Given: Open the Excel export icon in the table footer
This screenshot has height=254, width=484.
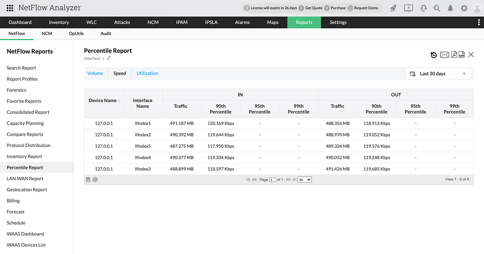Looking at the screenshot, I should pyautogui.click(x=95, y=179).
